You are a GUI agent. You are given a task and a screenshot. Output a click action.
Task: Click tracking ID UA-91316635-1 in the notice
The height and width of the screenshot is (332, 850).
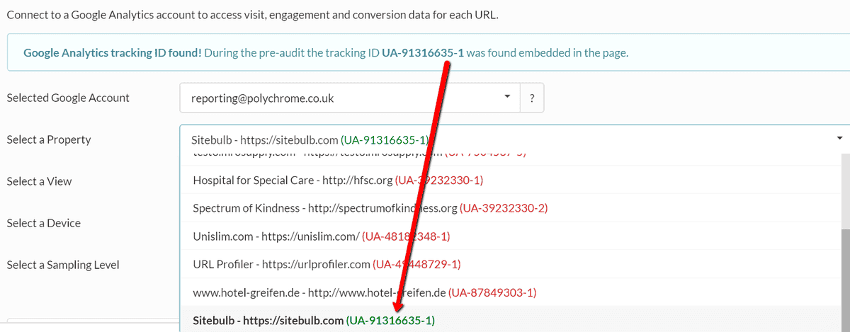click(423, 52)
